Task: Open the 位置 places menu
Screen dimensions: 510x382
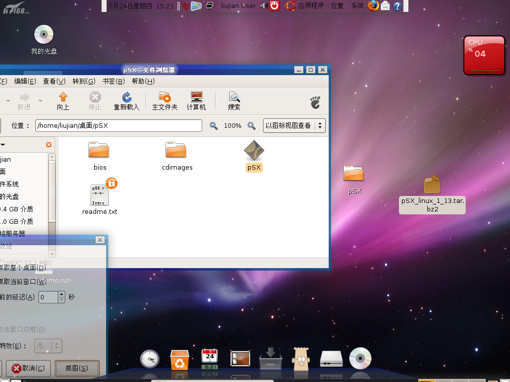Action: (x=337, y=6)
